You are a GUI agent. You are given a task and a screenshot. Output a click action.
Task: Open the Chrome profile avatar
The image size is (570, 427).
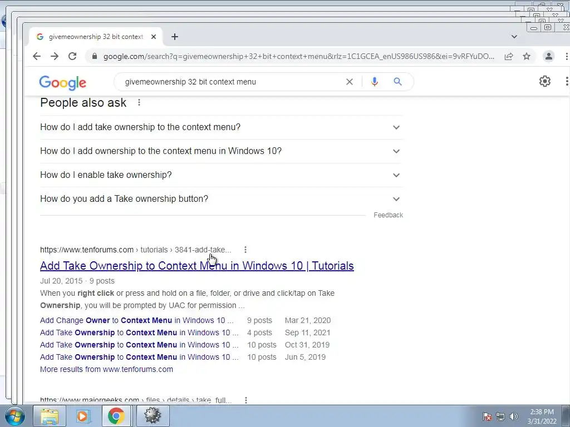click(x=548, y=56)
